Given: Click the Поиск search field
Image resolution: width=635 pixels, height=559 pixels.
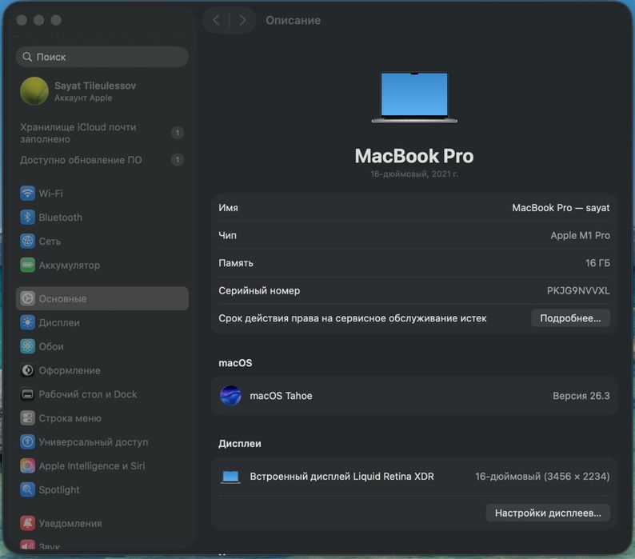Looking at the screenshot, I should 102,57.
